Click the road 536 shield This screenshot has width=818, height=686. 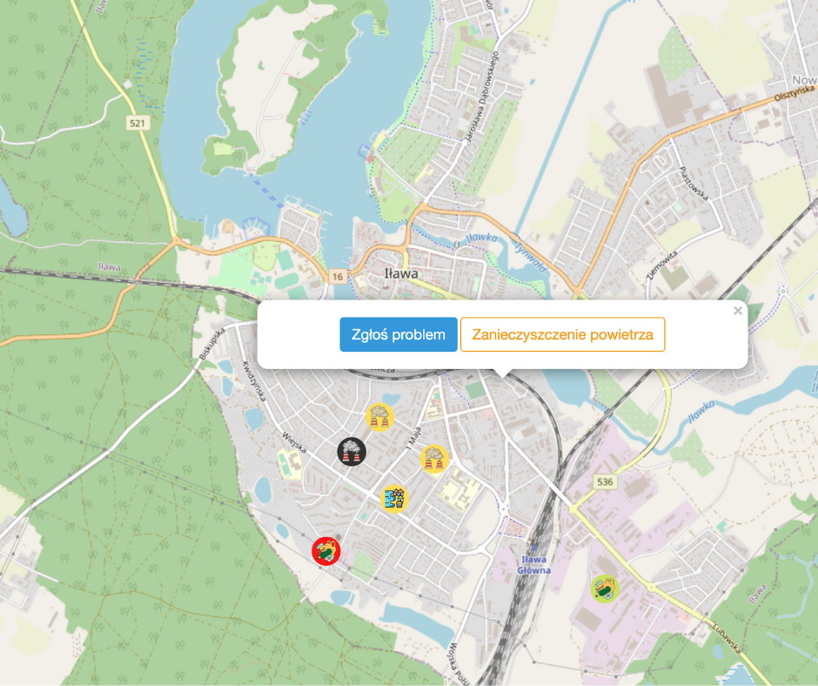coord(605,481)
